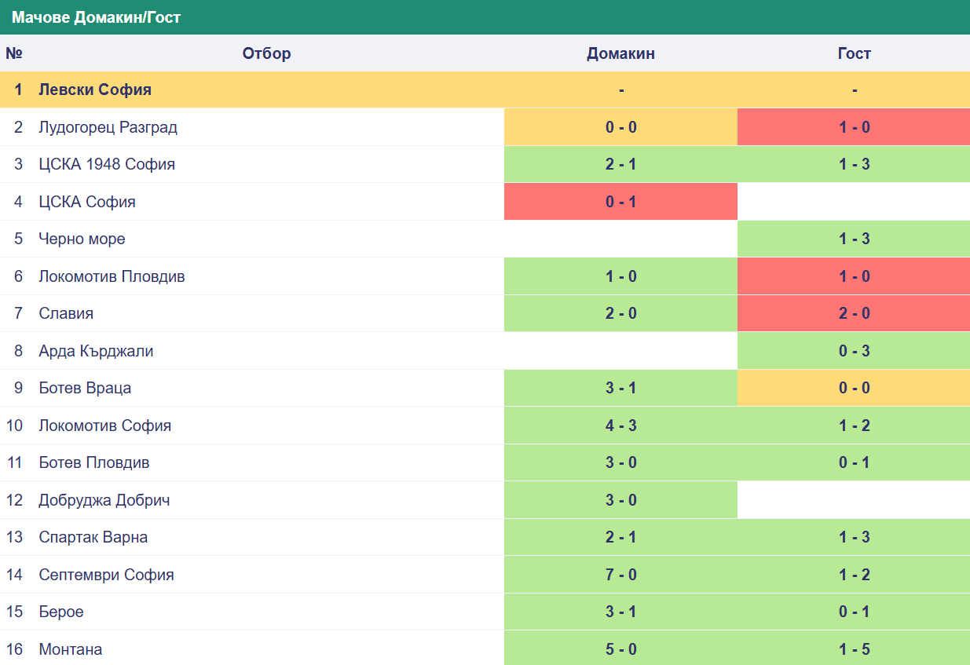This screenshot has width=970, height=665.
Task: Click Спартак Варна away result 1 - 3
Action: pos(854,537)
